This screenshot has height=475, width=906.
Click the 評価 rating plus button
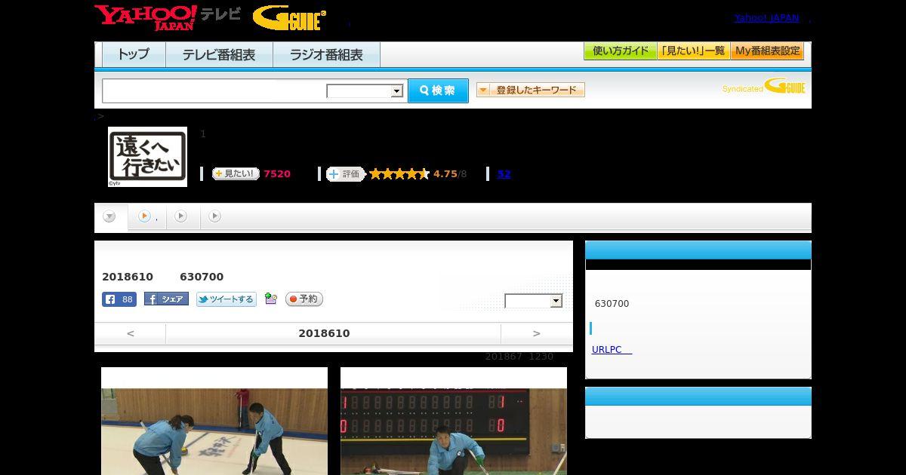[x=346, y=173]
